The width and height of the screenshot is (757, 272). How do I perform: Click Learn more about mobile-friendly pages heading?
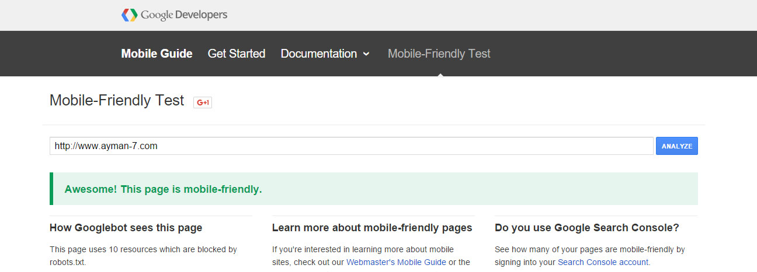click(x=372, y=228)
